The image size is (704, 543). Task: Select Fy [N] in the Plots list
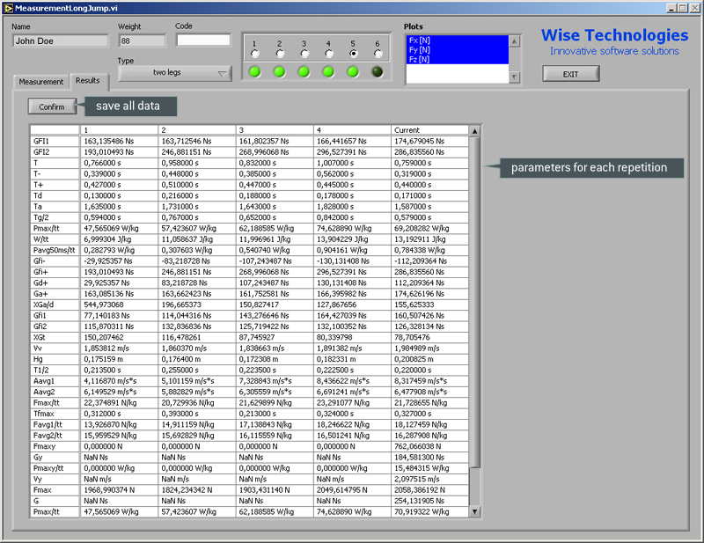click(x=457, y=50)
